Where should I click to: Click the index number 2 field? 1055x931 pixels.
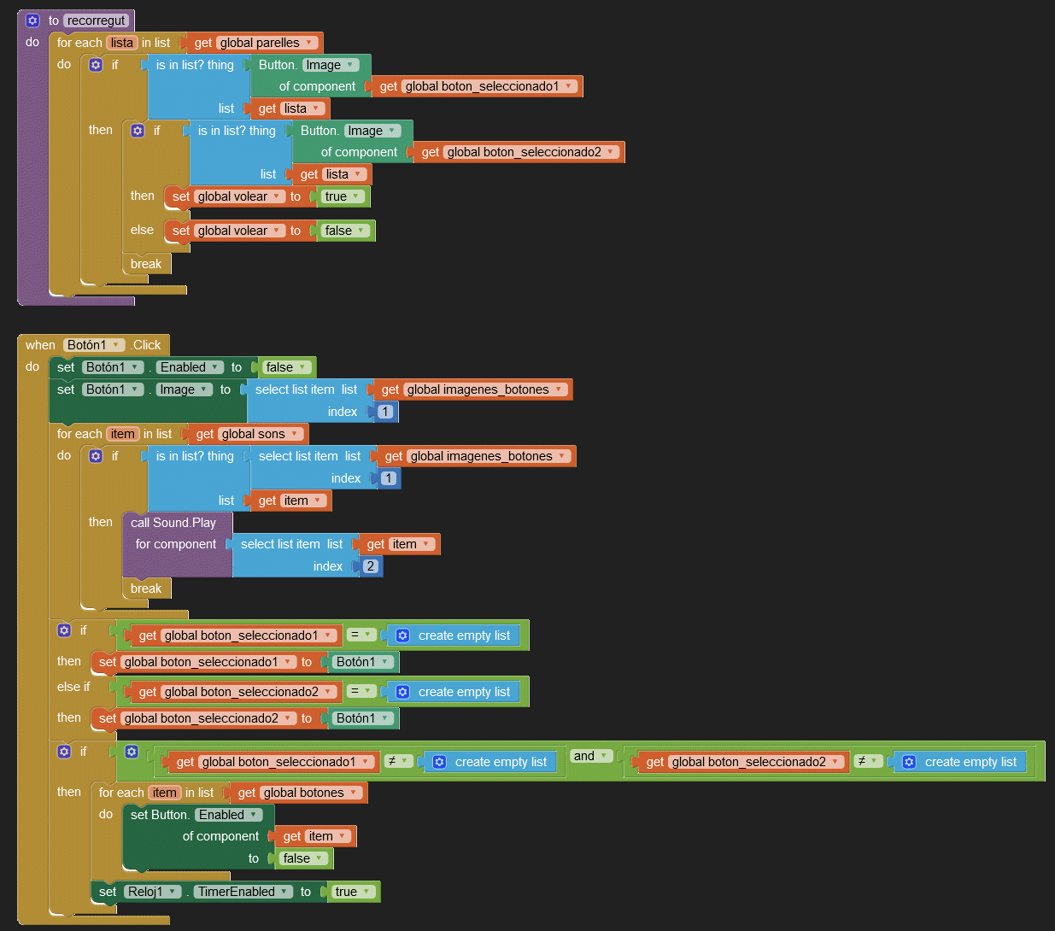tap(371, 566)
